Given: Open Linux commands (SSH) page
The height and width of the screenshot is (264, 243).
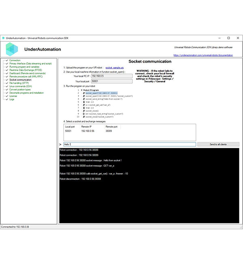Looking at the screenshot, I should pos(21,87).
